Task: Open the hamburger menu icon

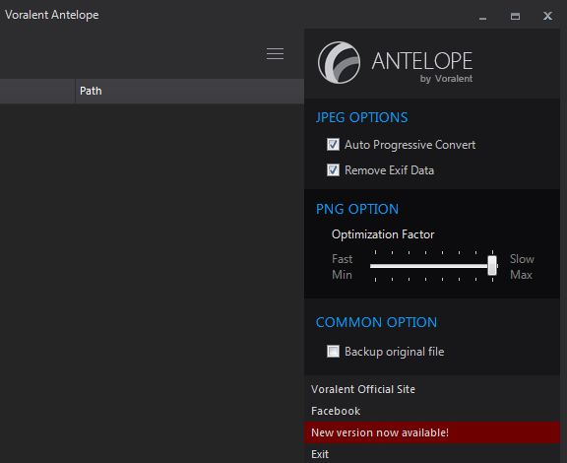Action: coord(275,53)
